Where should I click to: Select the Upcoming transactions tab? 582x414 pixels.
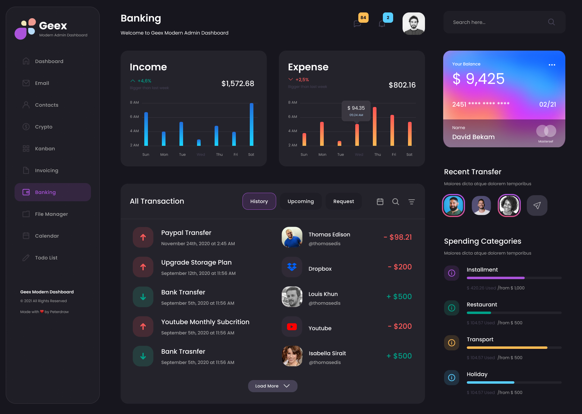click(301, 201)
